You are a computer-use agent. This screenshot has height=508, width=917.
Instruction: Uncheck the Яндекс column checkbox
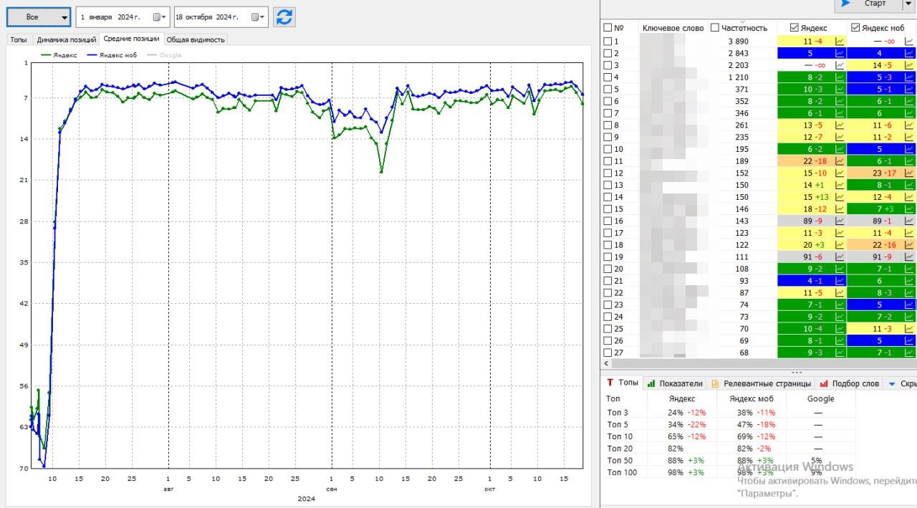(794, 28)
